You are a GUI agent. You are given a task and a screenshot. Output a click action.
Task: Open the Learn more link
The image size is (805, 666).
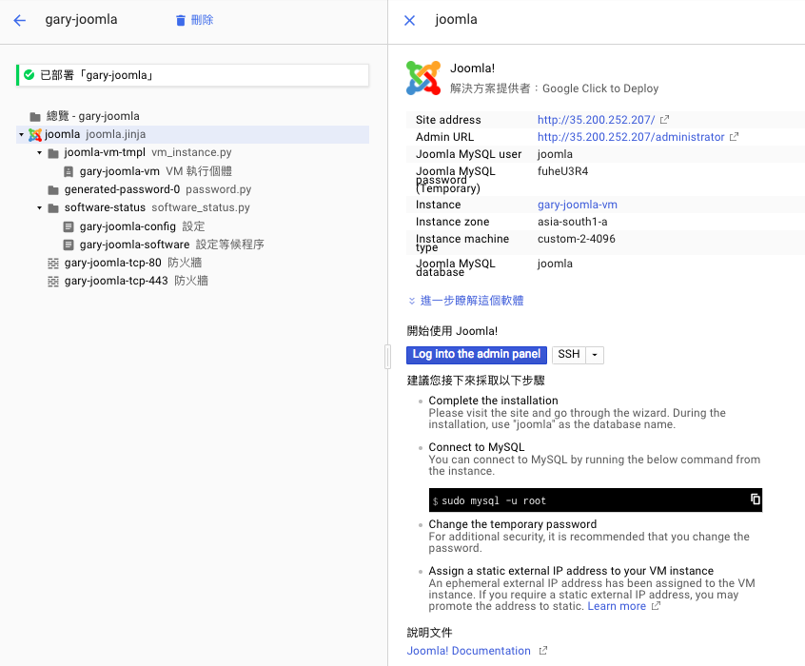[617, 606]
